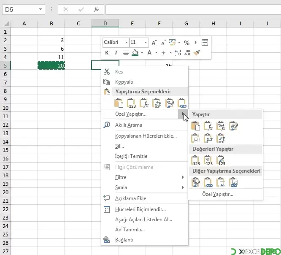
Task: Choose Açıklama Ekle from the context menu
Action: click(145, 198)
